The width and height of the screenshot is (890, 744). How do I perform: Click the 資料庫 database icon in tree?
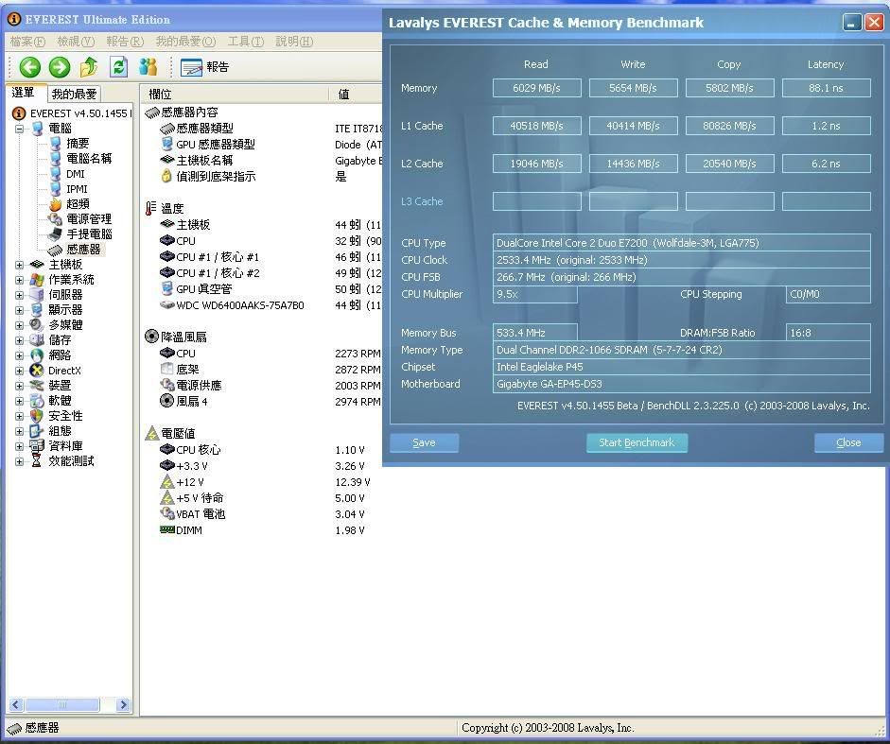point(37,446)
